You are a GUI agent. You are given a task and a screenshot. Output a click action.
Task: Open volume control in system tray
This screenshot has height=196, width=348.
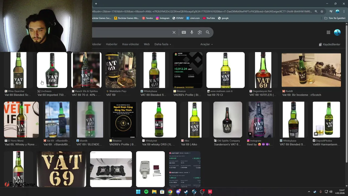click(331, 192)
